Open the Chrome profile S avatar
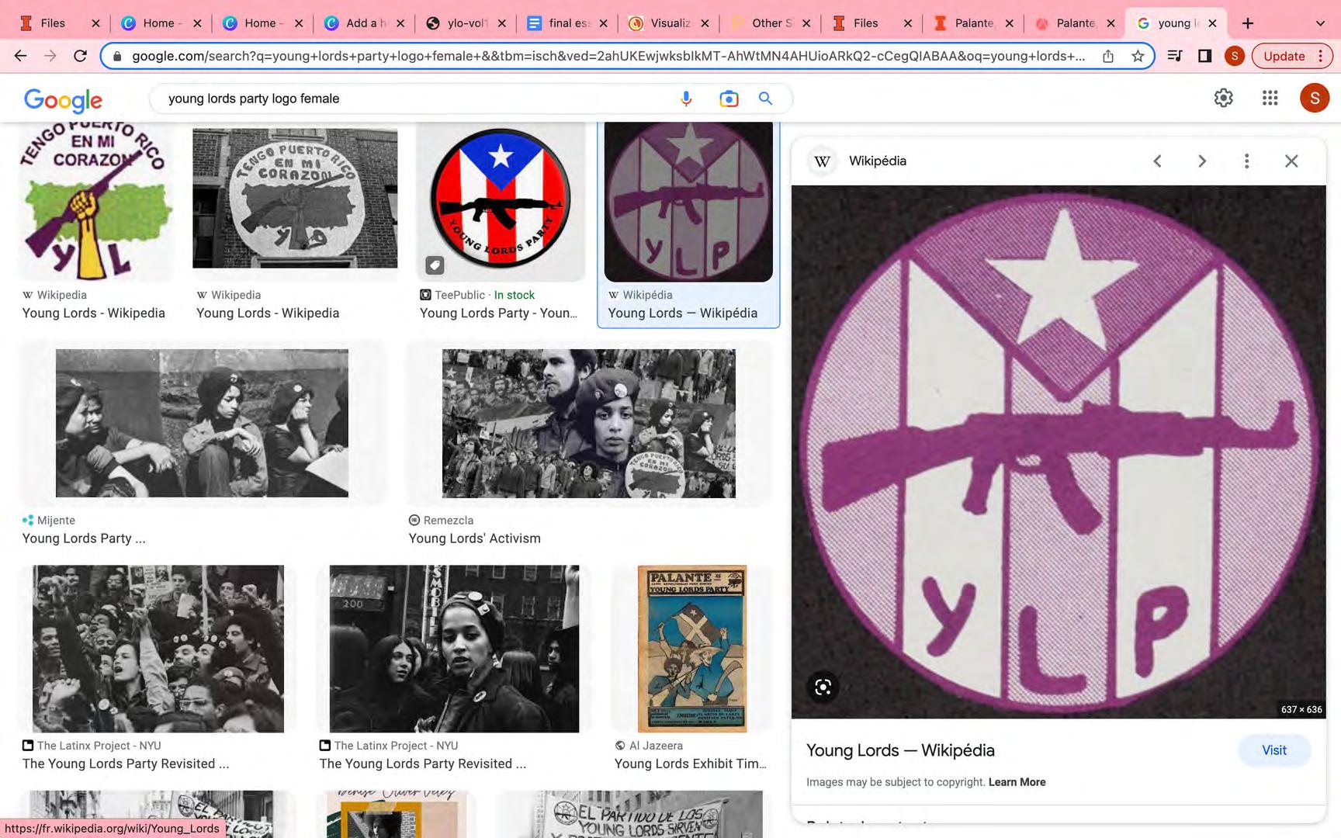Image resolution: width=1341 pixels, height=838 pixels. tap(1234, 56)
